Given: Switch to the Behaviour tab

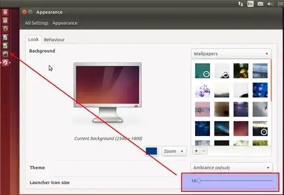Looking at the screenshot, I should coord(54,40).
